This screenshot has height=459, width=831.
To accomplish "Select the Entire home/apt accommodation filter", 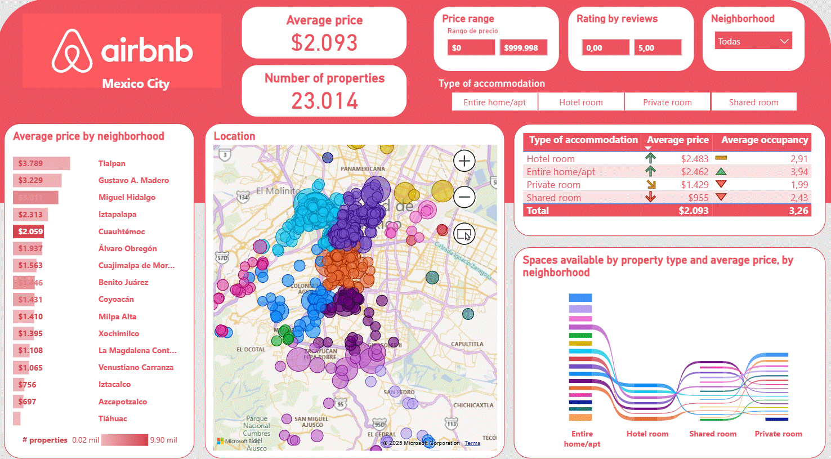I will pos(495,102).
